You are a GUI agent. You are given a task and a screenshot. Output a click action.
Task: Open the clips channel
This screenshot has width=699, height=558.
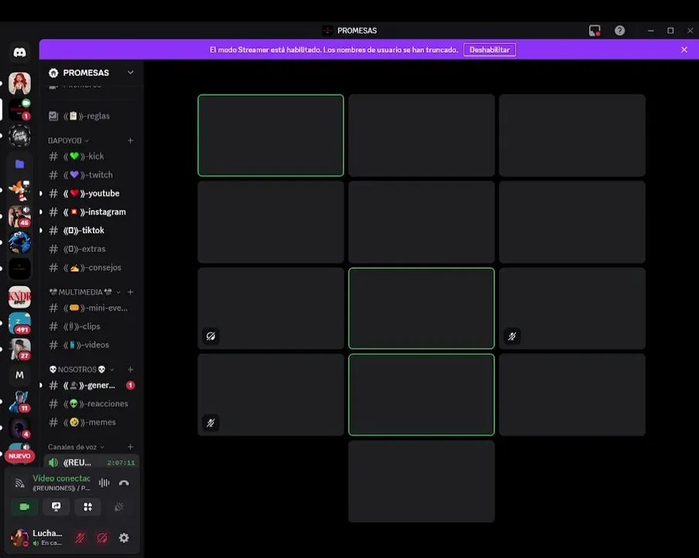point(91,326)
